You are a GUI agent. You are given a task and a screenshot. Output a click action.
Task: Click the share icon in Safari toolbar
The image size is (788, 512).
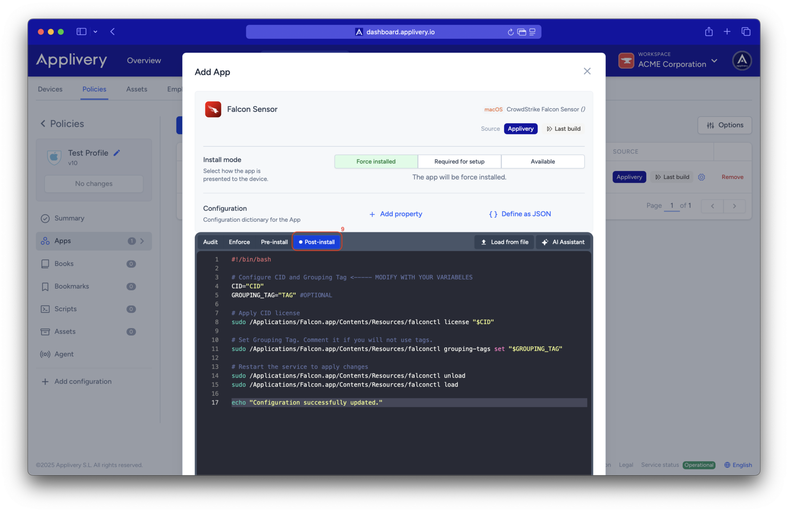point(709,32)
